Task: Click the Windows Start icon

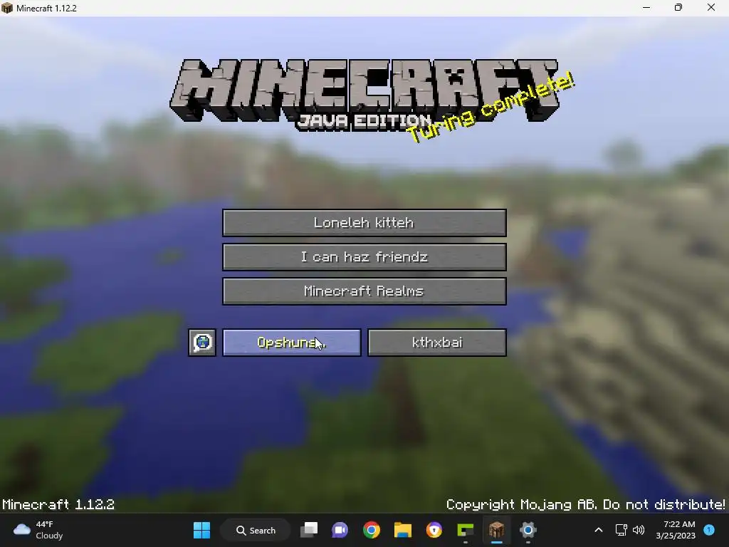Action: tap(201, 530)
